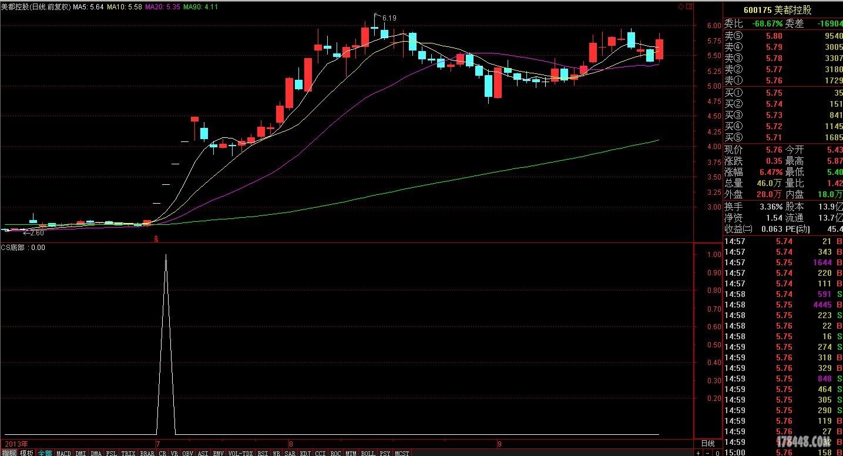The height and width of the screenshot is (456, 843).
Task: Click the MA5: 5.64 label
Action: pos(89,7)
